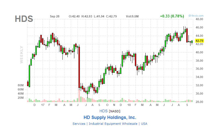
Task: Click the large HDS ticker title
Action: coord(24,19)
